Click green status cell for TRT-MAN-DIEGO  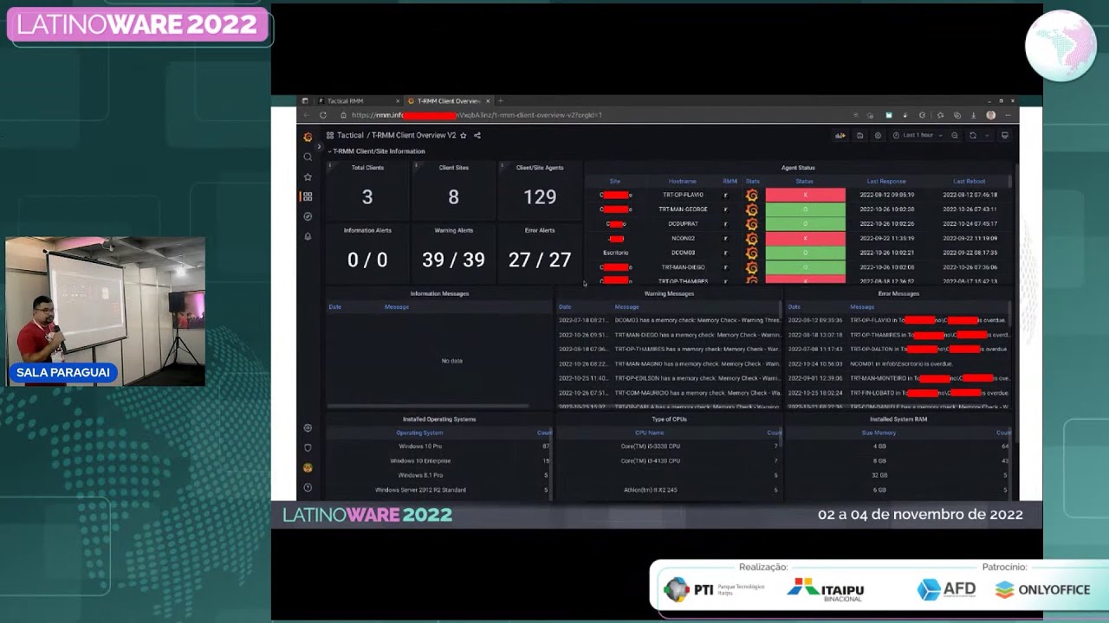(805, 267)
